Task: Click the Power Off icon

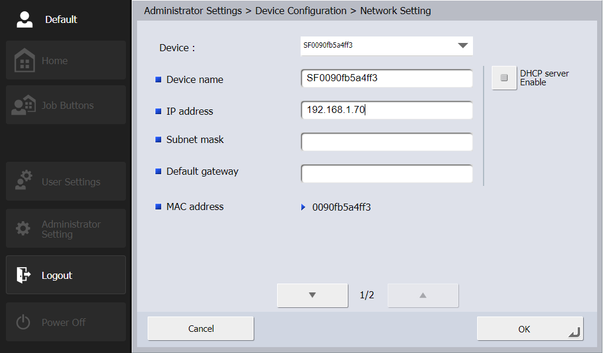Action: pos(23,322)
